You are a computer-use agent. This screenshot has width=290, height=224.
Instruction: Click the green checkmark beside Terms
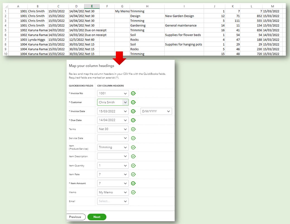[133, 129]
